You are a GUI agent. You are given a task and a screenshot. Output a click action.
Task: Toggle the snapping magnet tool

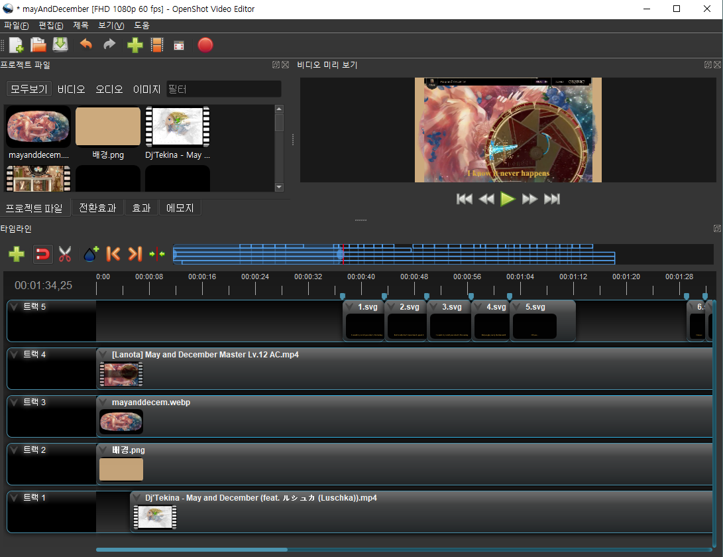point(43,254)
